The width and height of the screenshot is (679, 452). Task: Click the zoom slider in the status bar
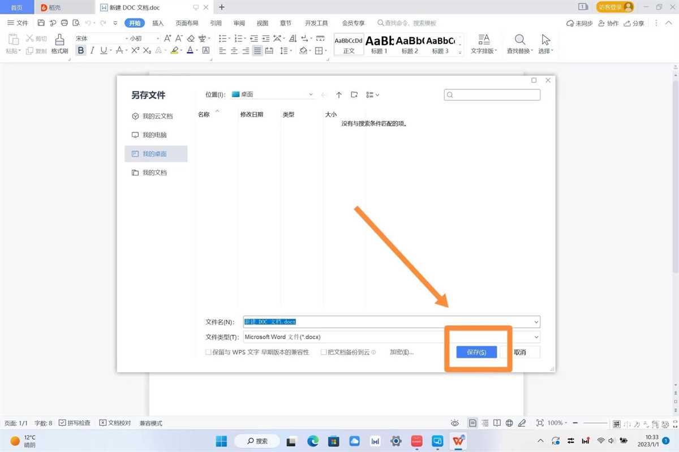[595, 423]
